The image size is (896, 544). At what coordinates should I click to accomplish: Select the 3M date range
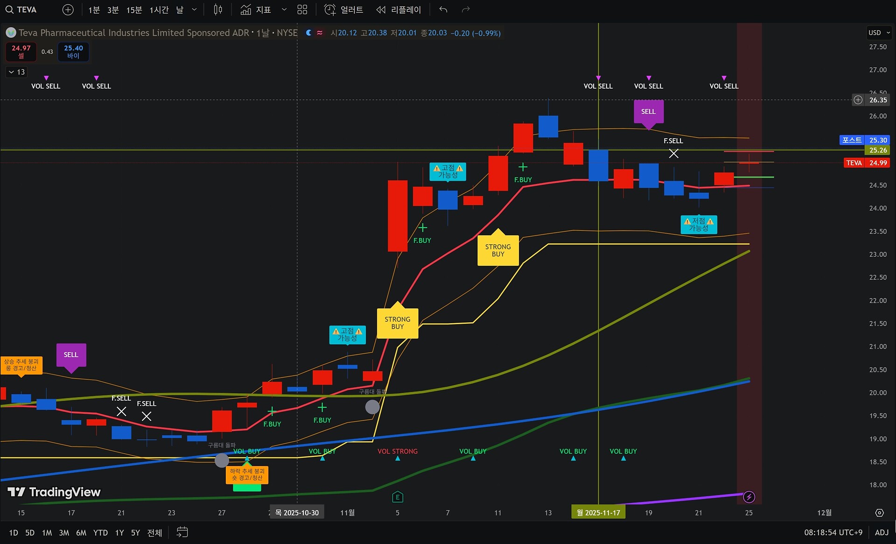click(64, 532)
